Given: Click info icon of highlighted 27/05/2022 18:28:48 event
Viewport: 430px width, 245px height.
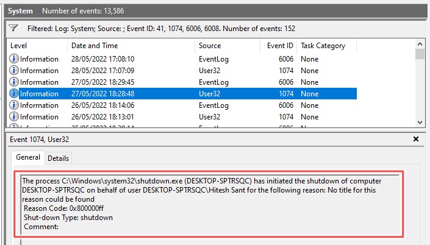Looking at the screenshot, I should tap(14, 94).
